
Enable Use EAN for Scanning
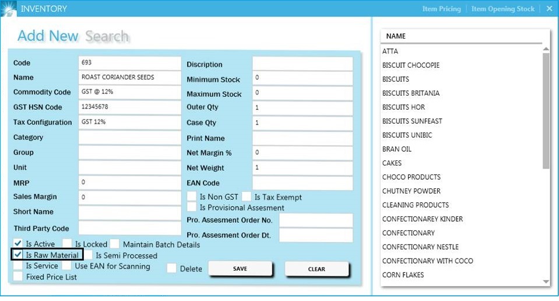pyautogui.click(x=66, y=265)
